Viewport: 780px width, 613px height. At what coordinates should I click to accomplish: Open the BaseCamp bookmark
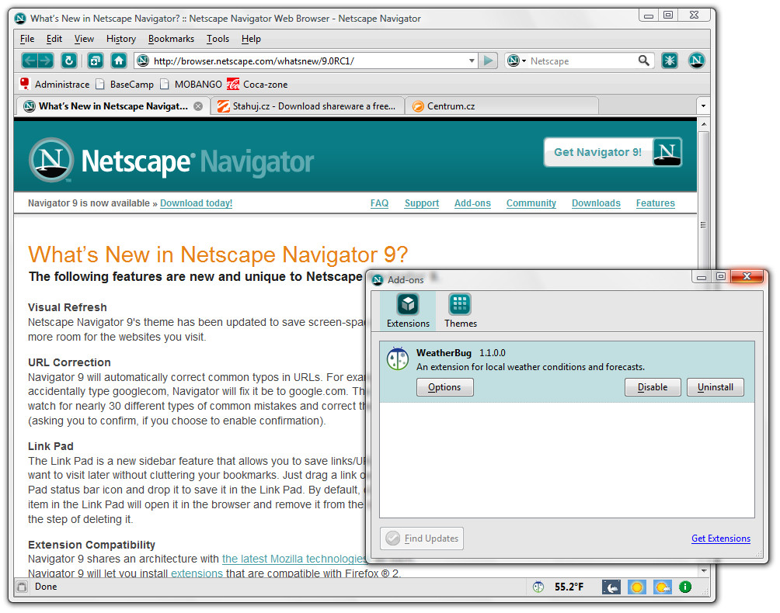tap(125, 84)
